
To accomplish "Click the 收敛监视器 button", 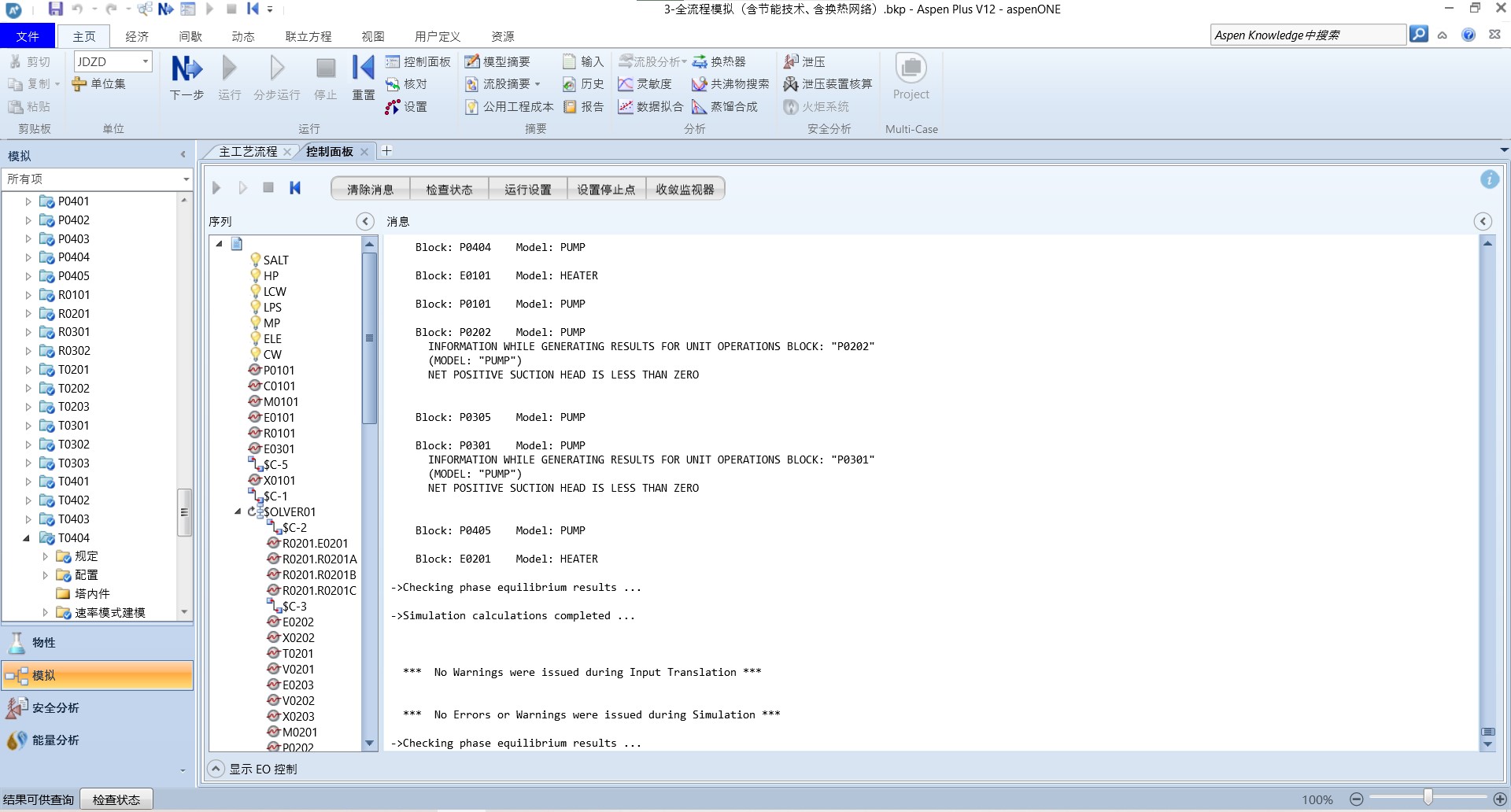I will [x=685, y=189].
